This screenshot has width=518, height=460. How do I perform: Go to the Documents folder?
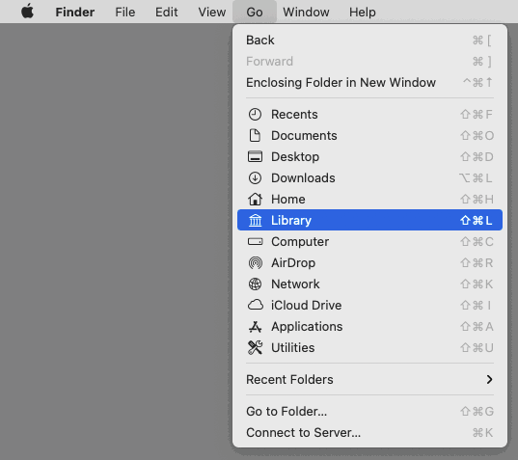(369, 136)
